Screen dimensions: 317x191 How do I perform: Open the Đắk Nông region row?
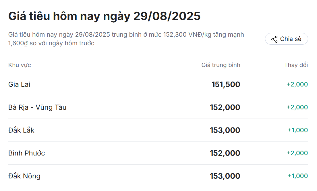point(24,176)
